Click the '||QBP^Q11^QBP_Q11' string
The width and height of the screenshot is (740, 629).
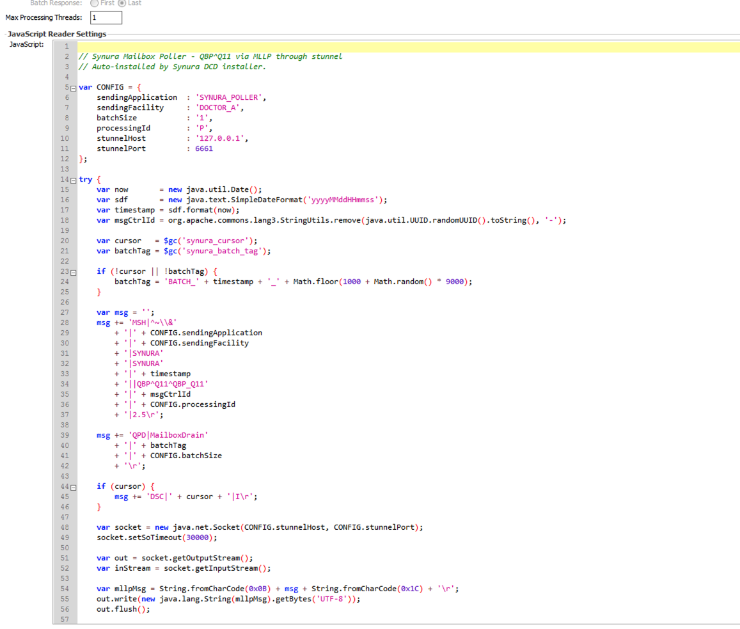pyautogui.click(x=166, y=384)
